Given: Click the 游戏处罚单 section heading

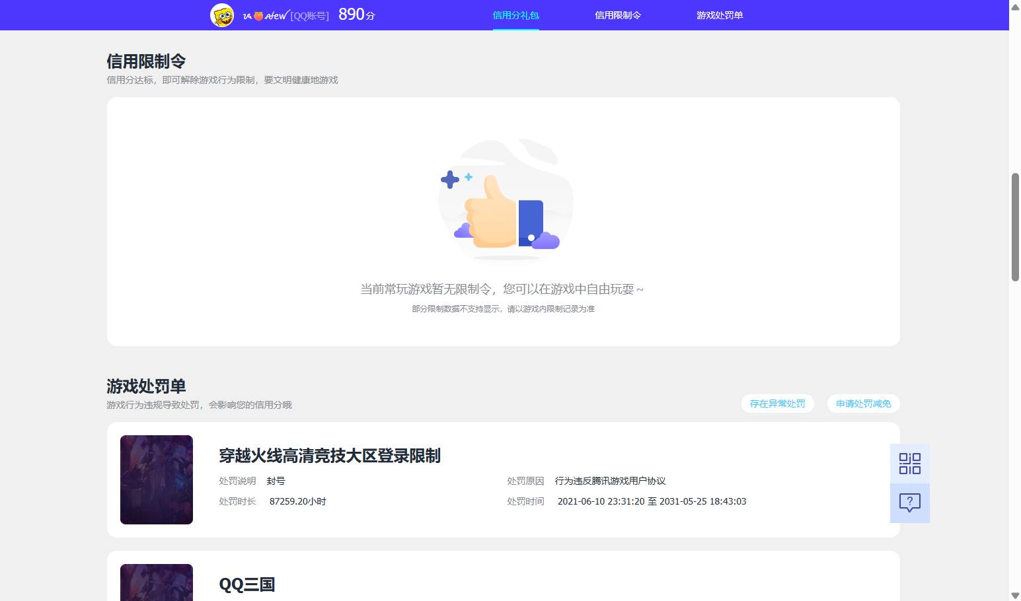Looking at the screenshot, I should 146,386.
